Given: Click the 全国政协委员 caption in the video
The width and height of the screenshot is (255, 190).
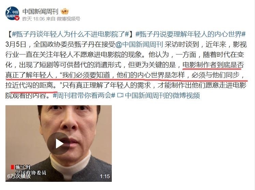Looking at the screenshot, I should coord(31,173).
